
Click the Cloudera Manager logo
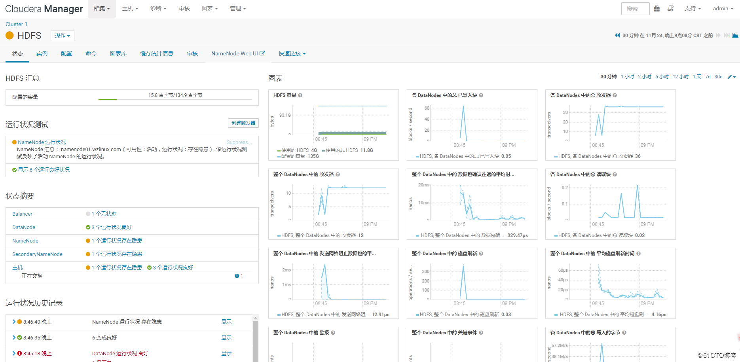pyautogui.click(x=44, y=9)
